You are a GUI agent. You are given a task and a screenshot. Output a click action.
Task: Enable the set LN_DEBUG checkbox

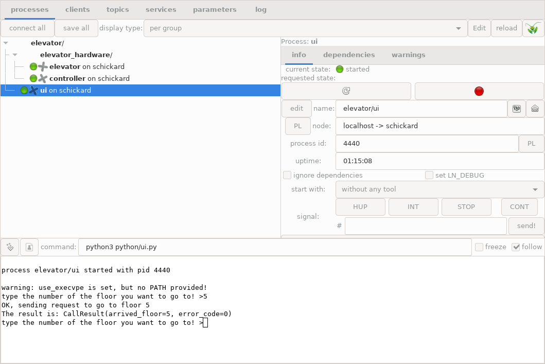429,175
